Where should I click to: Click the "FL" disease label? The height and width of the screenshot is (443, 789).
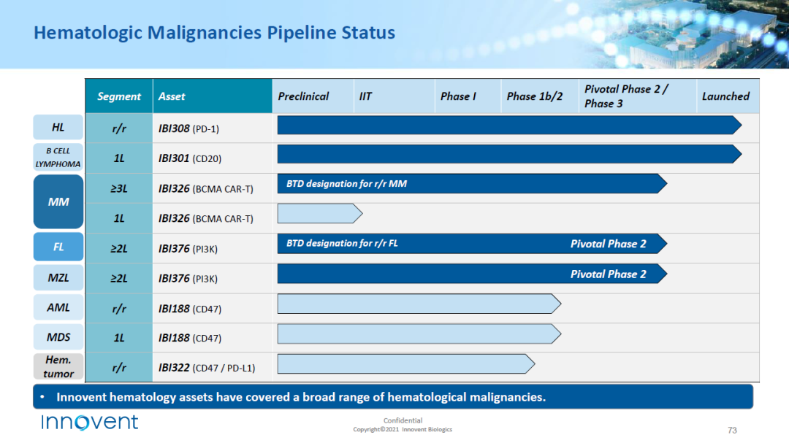point(58,247)
